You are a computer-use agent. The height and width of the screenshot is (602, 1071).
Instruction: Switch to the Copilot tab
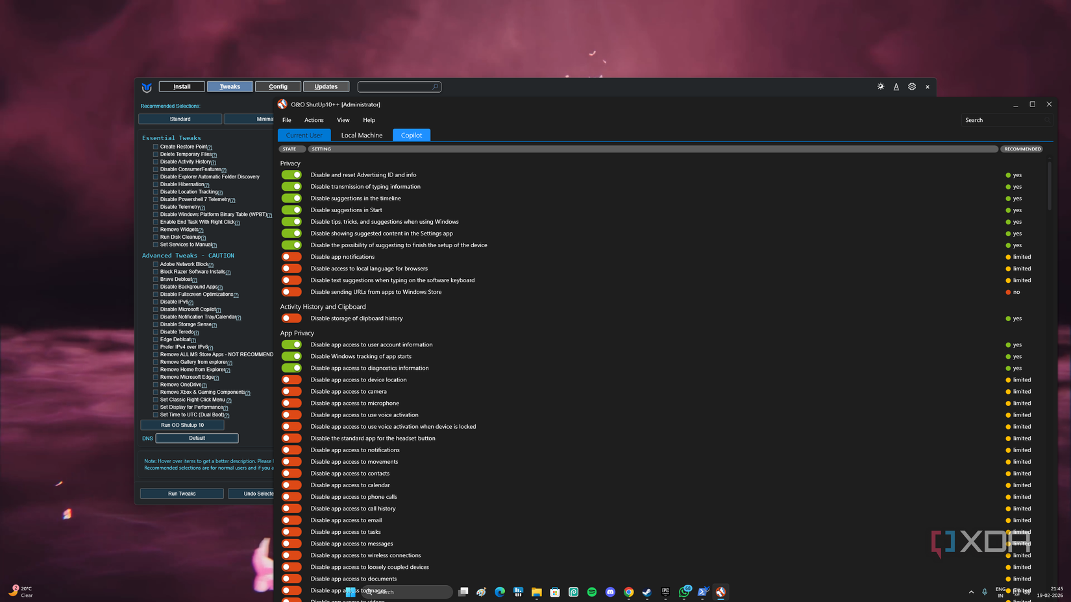pyautogui.click(x=412, y=135)
